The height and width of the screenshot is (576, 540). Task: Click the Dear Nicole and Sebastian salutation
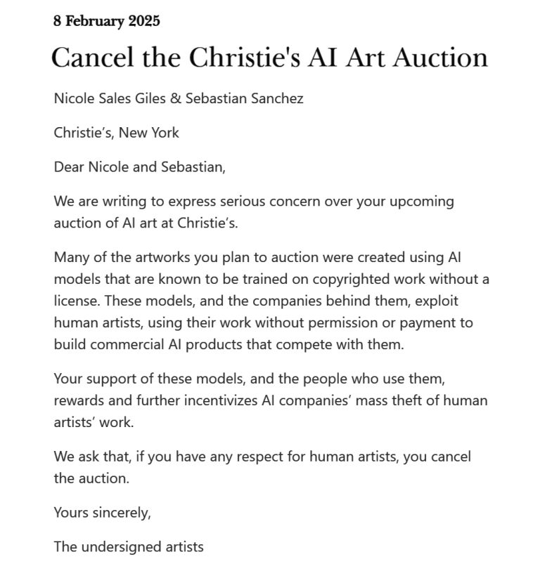click(x=139, y=167)
